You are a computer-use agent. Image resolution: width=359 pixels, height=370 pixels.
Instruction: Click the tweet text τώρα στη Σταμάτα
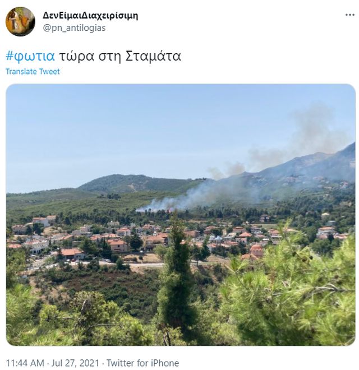pos(119,56)
